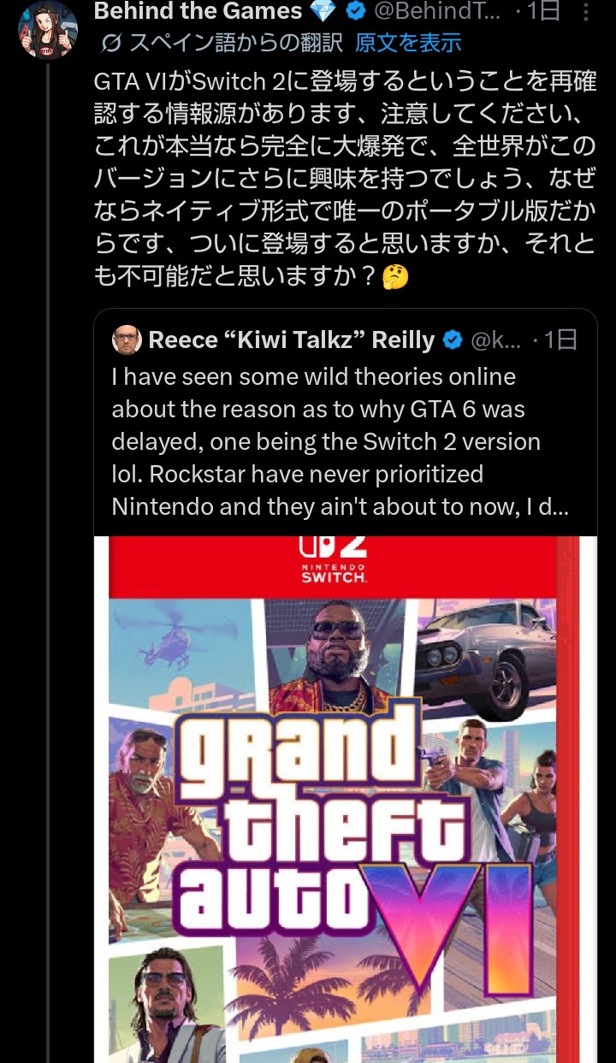Screen dimensions: 616x1063
Task: Click the quoted tweet's @k... handle
Action: point(495,340)
